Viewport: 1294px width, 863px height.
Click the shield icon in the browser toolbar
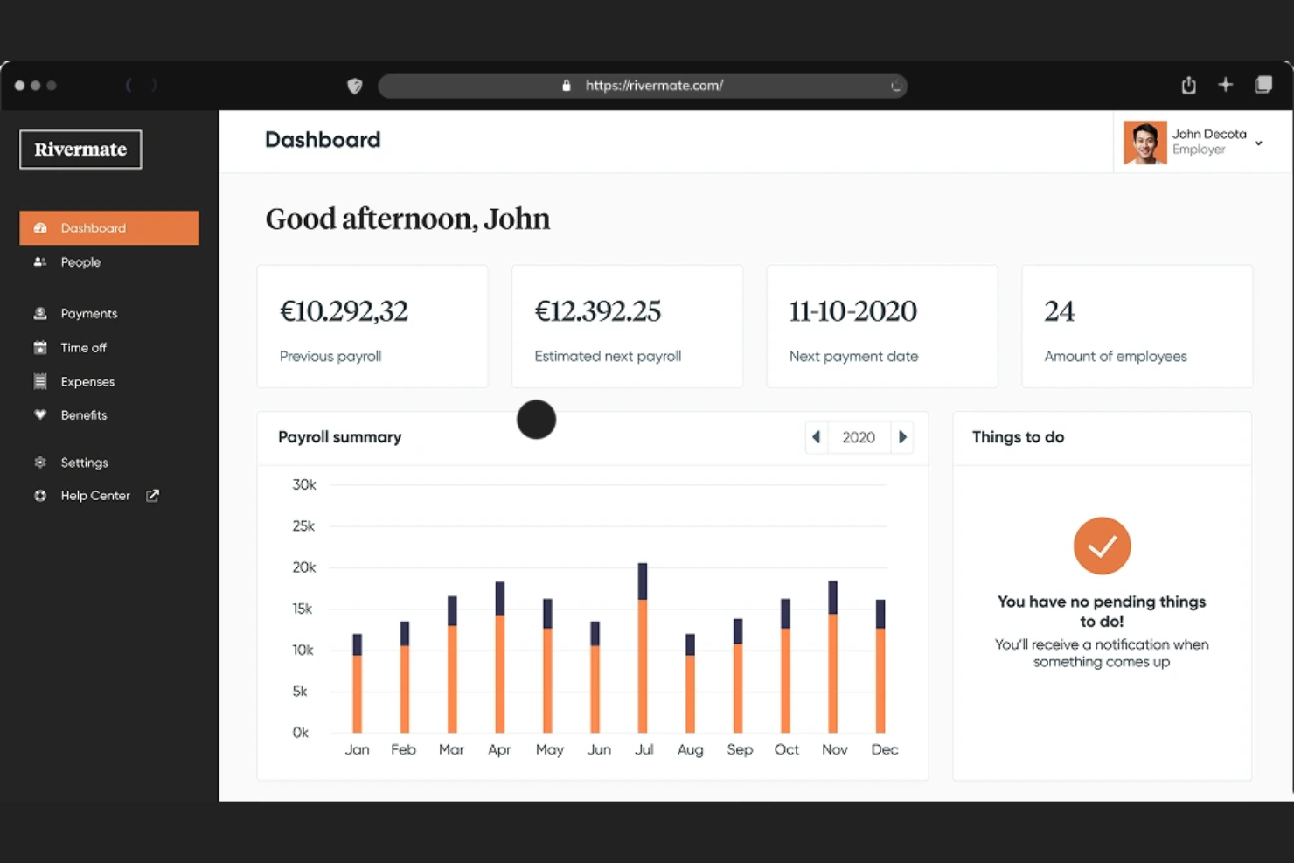355,86
